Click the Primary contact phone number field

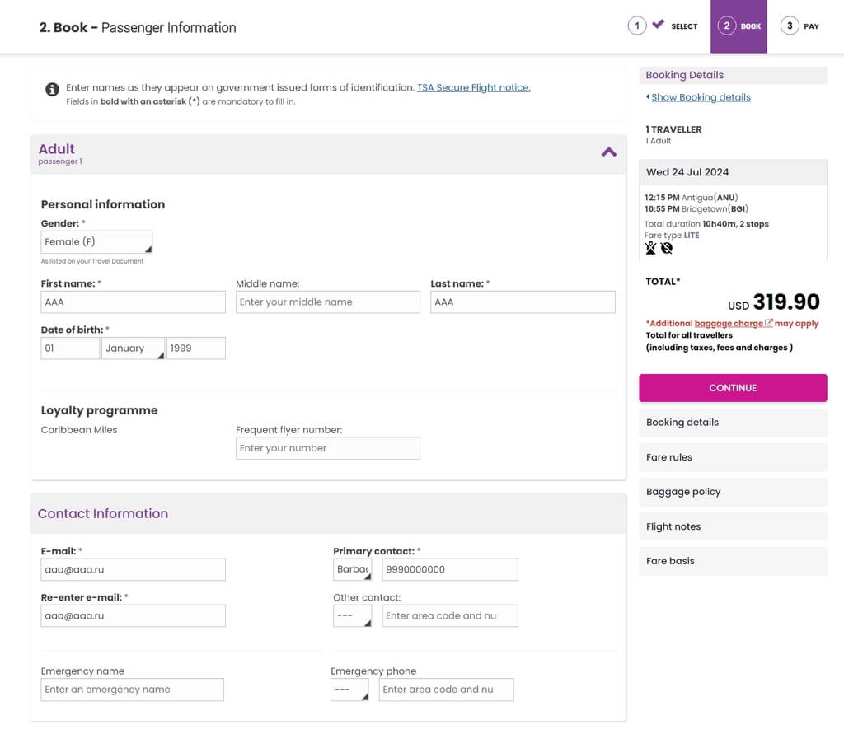click(x=450, y=569)
